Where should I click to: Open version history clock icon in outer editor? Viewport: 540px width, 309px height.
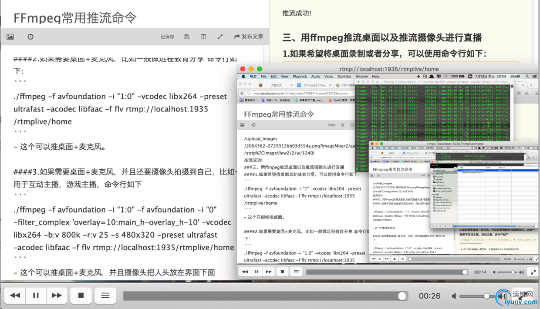click(30, 37)
